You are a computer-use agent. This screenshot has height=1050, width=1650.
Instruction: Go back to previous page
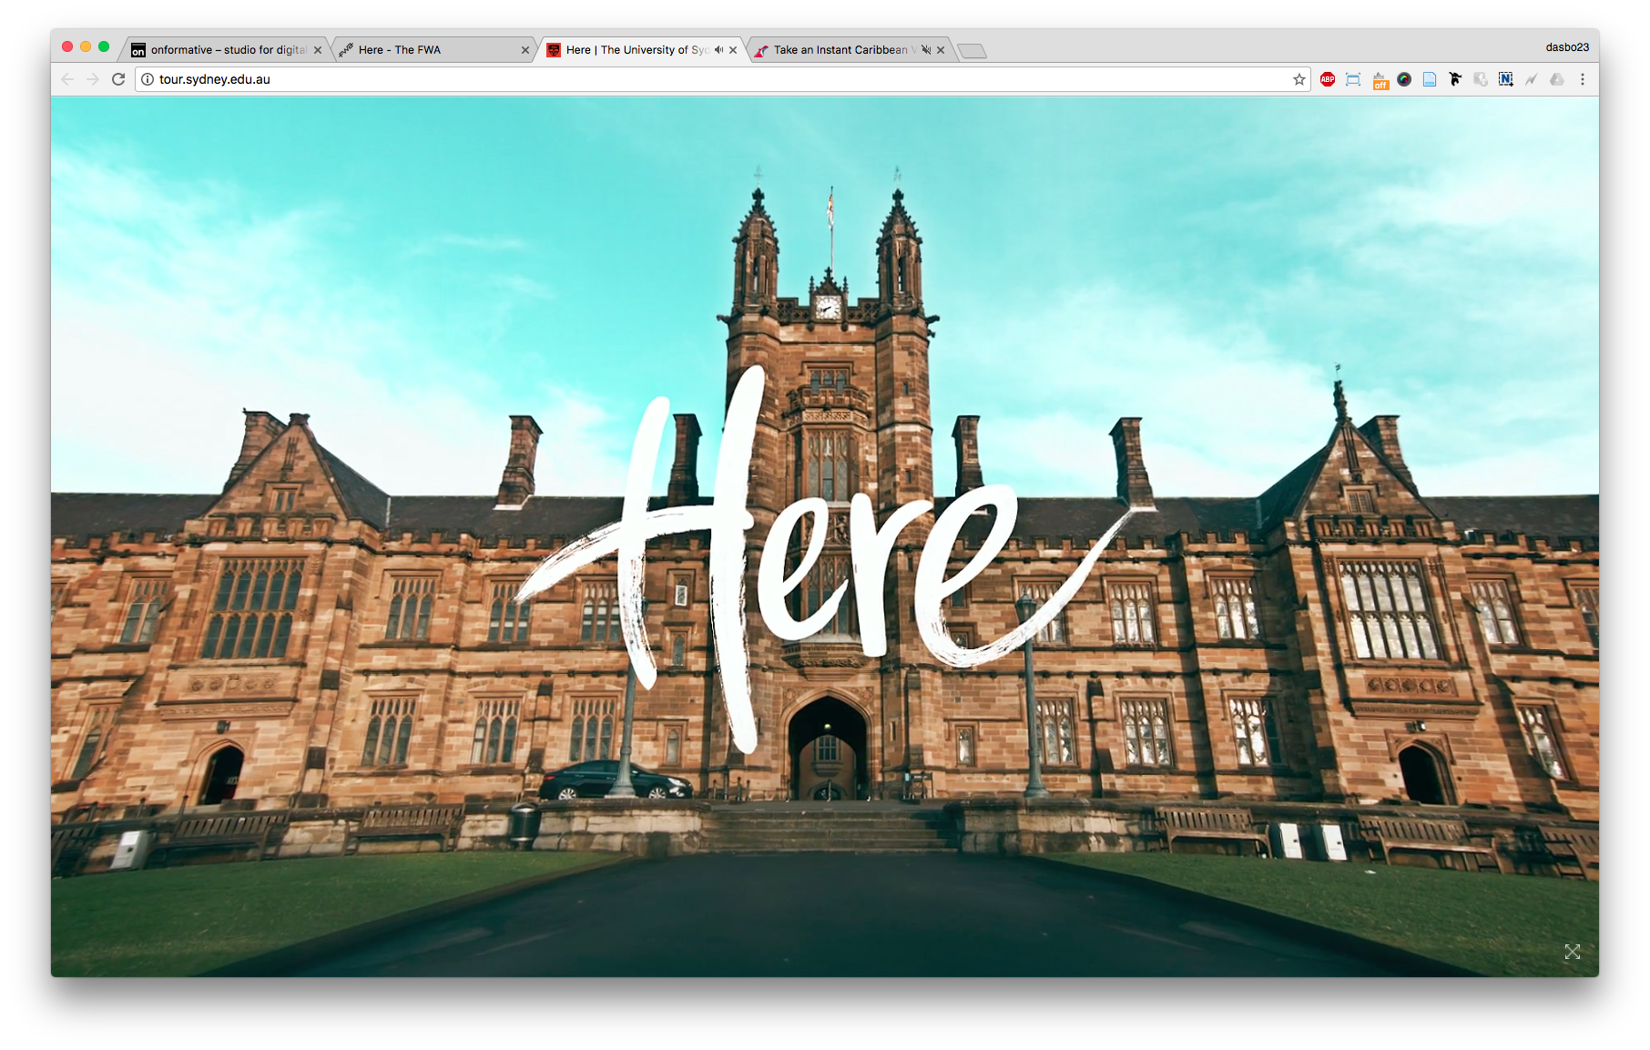coord(67,79)
